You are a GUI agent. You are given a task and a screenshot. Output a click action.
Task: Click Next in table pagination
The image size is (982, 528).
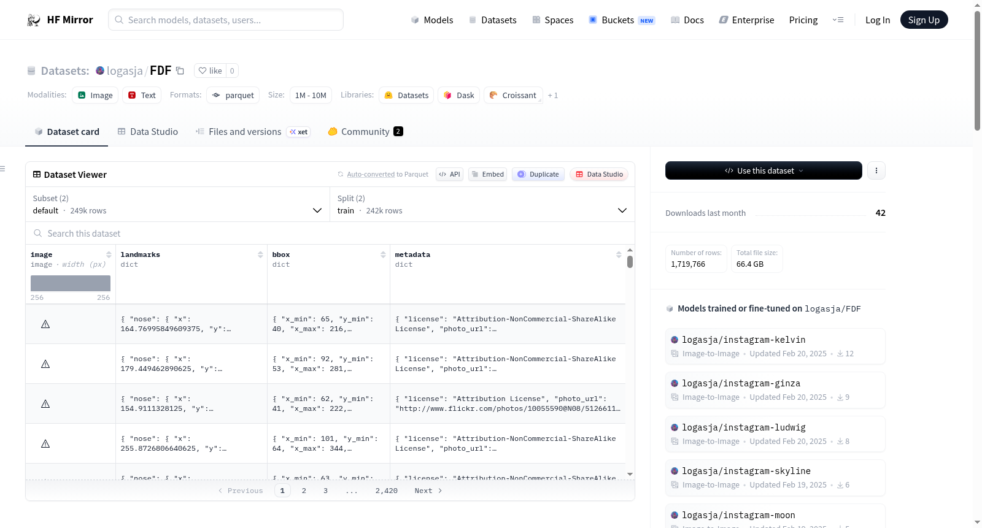click(x=428, y=491)
